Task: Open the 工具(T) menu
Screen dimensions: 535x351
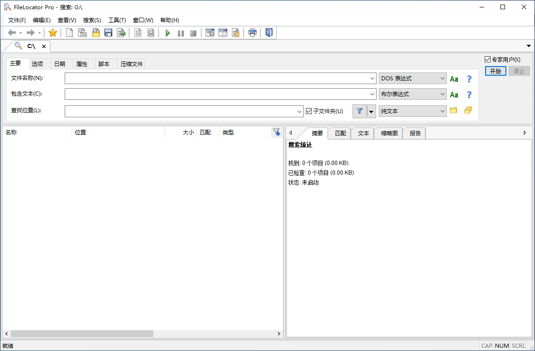Action: (117, 20)
